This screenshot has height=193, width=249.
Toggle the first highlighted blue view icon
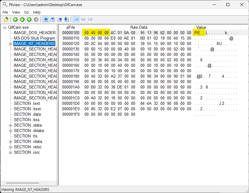(x=46, y=20)
